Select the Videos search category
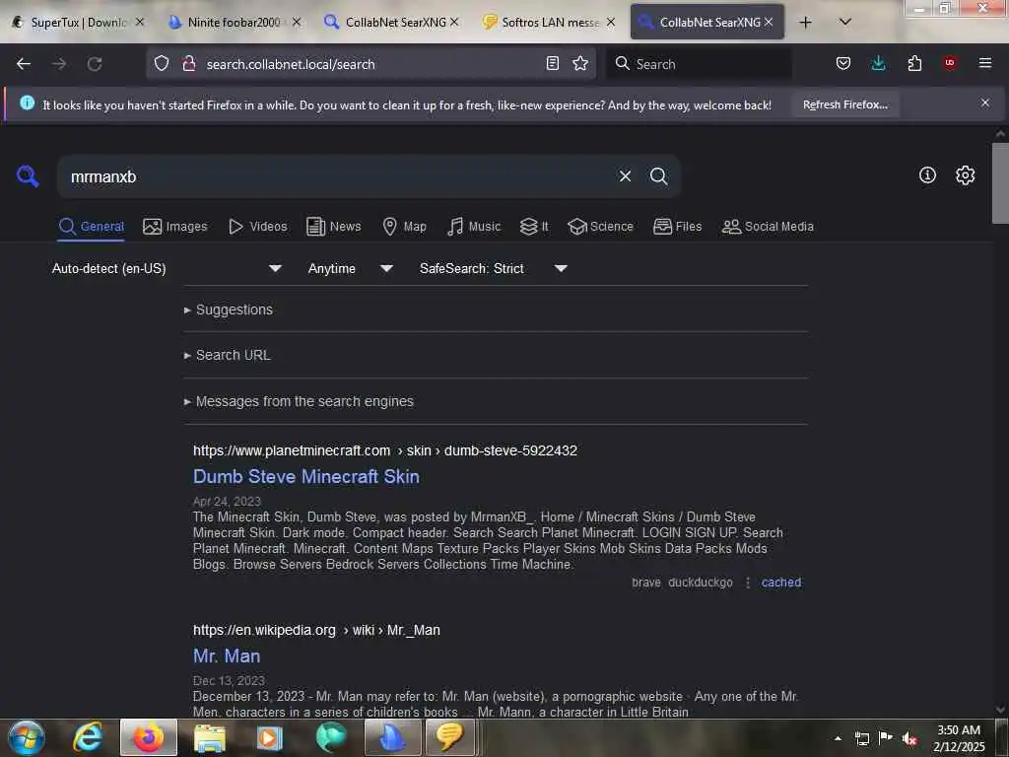The image size is (1009, 757). (258, 227)
